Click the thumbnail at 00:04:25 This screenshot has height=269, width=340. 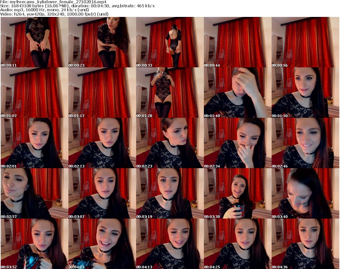[238, 244]
